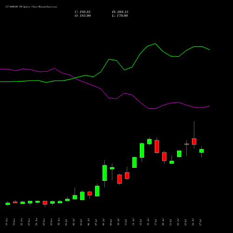Click the long-wick red candle for 24 Jul
Screen dimensions: 233x233
tap(194, 142)
